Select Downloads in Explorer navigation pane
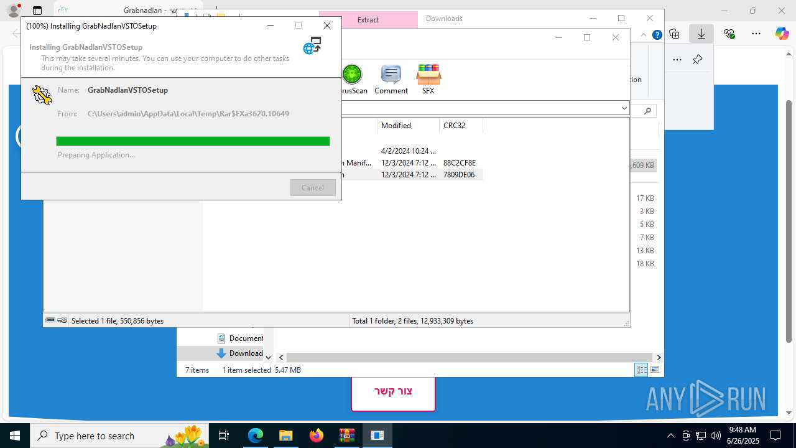Viewport: 796px width, 448px height. 240,353
